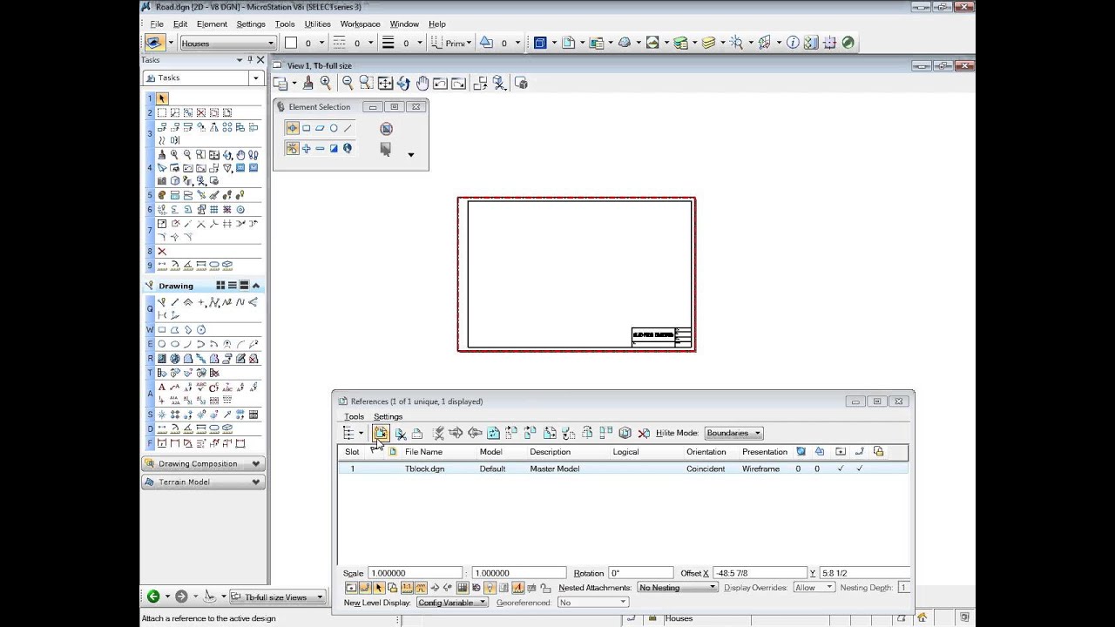1115x627 pixels.
Task: Select the Pan View hand icon
Action: [x=422, y=83]
